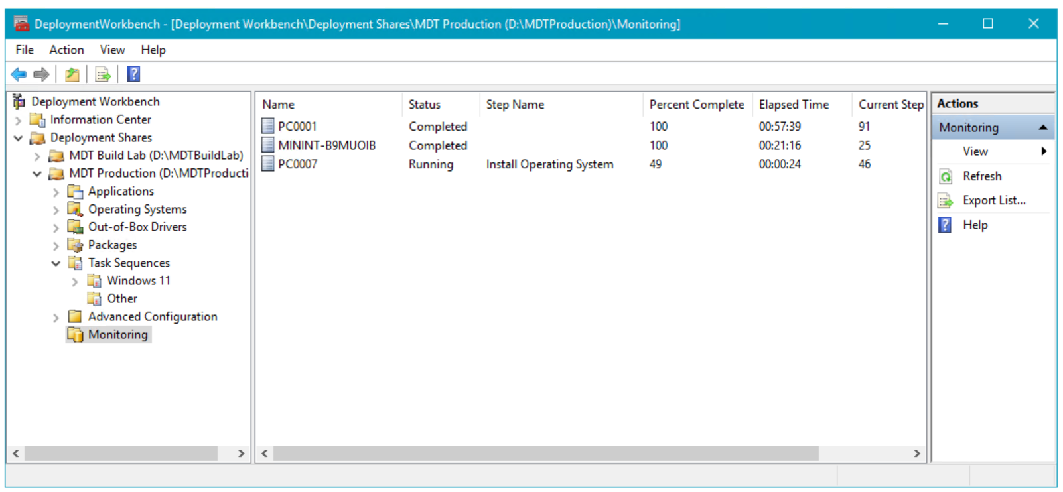Click the Up One Level folder icon
Screen dimensions: 1063x492
pos(72,74)
